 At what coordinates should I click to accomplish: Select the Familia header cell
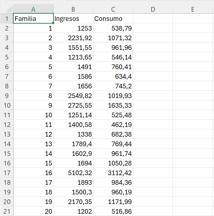(33, 19)
